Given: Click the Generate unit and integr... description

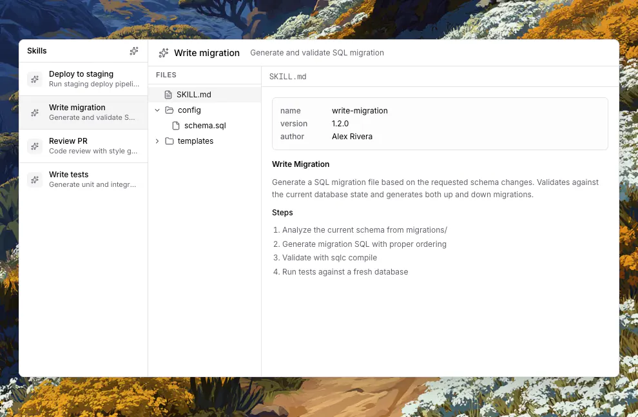Looking at the screenshot, I should click(92, 184).
